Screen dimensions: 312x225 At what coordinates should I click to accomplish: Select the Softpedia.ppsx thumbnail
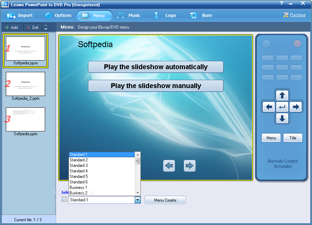click(x=25, y=51)
